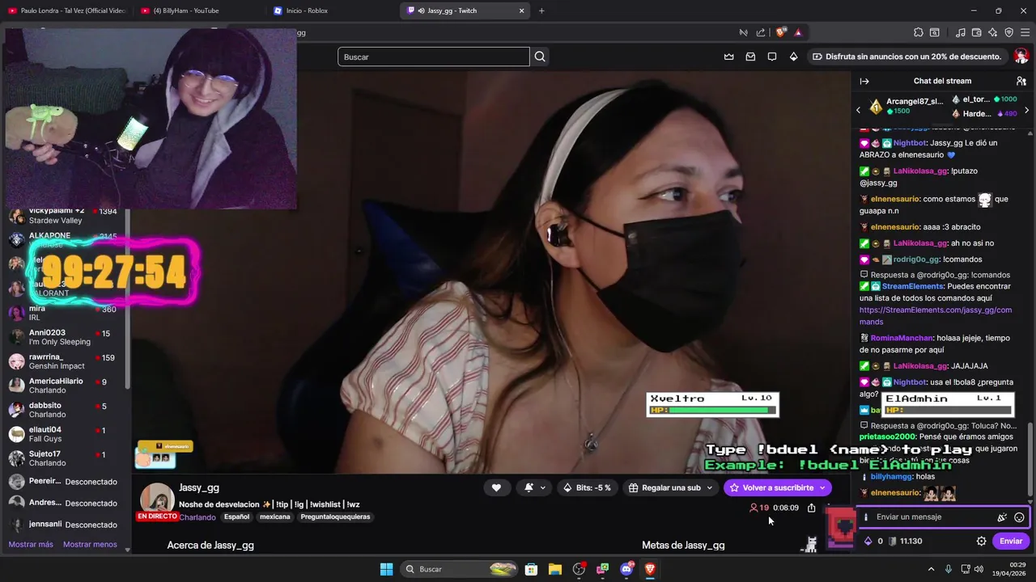Open browser hamburger main menu
1036x582 pixels.
1026,32
